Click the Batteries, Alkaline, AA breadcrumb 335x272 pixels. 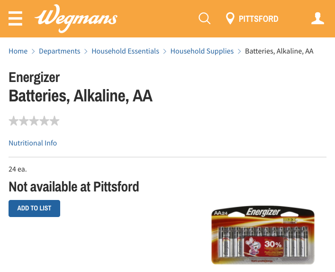pos(279,51)
